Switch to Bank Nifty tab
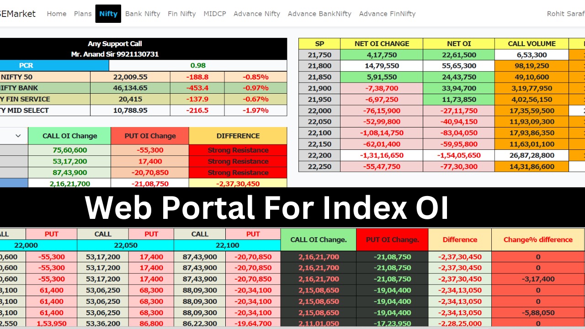The image size is (585, 329). click(x=143, y=14)
